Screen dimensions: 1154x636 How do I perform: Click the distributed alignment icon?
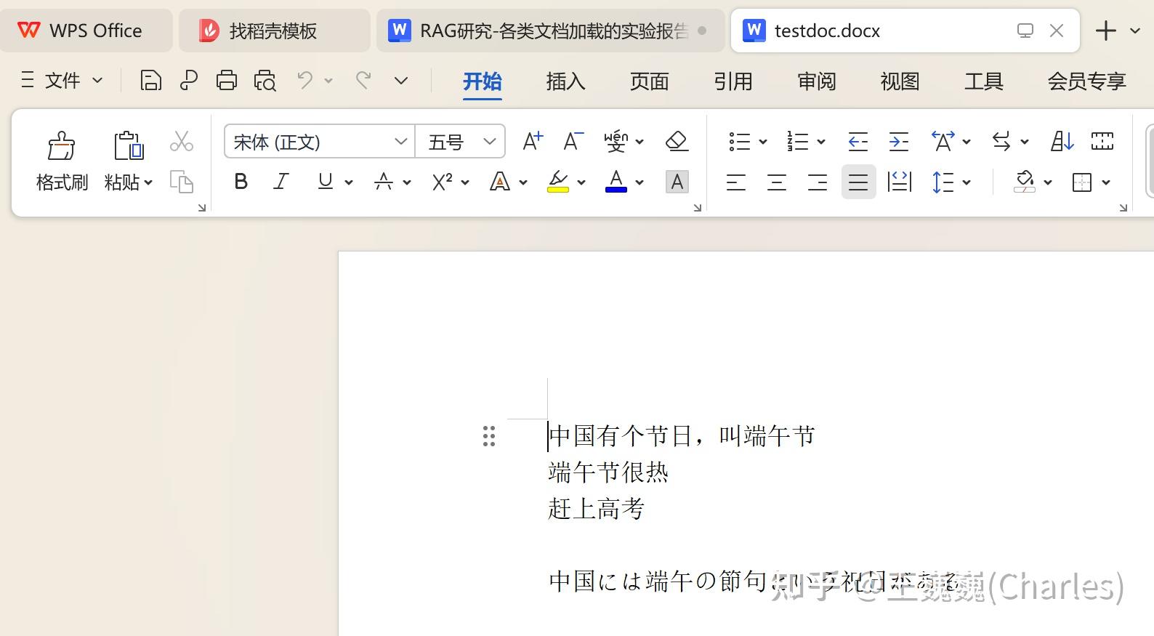(x=900, y=182)
